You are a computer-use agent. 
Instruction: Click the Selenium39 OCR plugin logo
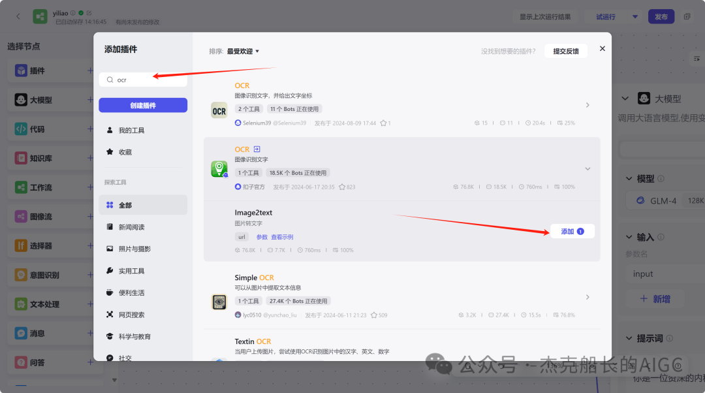pyautogui.click(x=219, y=111)
